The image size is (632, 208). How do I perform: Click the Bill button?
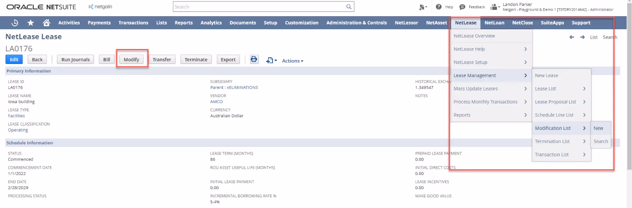(107, 60)
